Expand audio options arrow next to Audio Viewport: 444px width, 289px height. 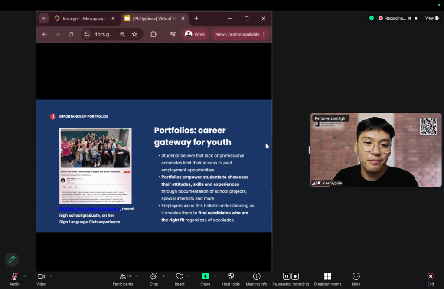[24, 276]
